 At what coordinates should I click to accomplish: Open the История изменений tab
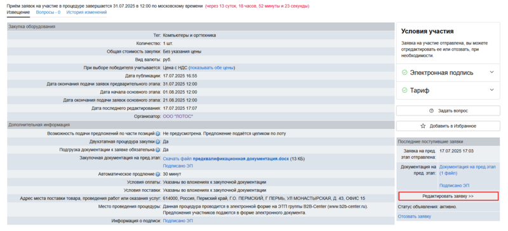86,12
